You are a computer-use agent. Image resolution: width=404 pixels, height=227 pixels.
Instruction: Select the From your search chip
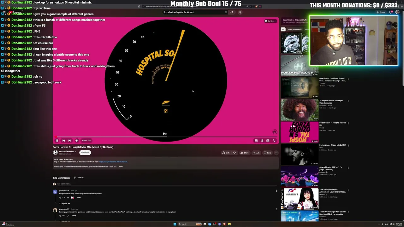[x=294, y=29]
